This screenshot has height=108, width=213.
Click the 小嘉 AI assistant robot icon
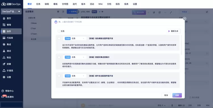[x=56, y=22]
